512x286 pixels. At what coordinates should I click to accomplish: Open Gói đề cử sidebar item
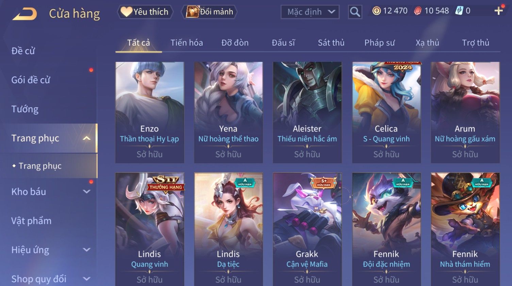point(31,80)
